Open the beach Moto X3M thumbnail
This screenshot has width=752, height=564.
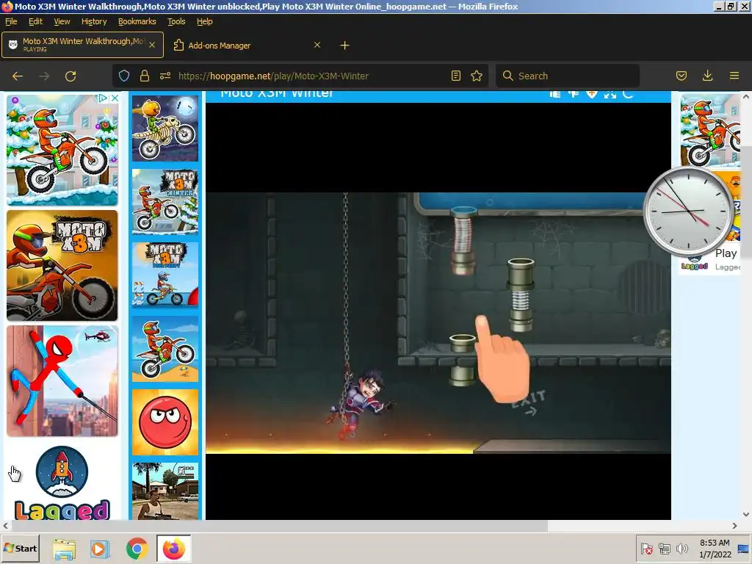(x=165, y=349)
